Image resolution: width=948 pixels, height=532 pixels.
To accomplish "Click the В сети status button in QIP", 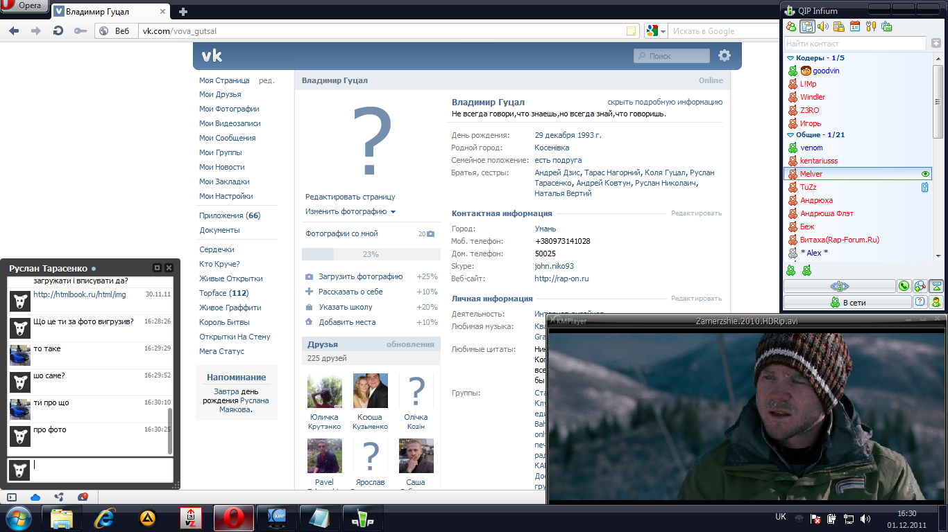I will (847, 302).
